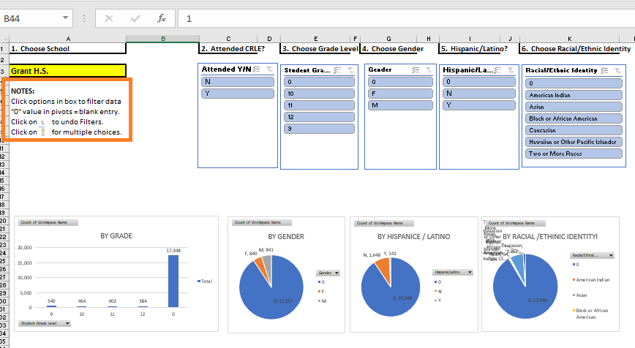Clear filter icon on Gender slicer
The height and width of the screenshot is (348, 635).
(x=427, y=69)
